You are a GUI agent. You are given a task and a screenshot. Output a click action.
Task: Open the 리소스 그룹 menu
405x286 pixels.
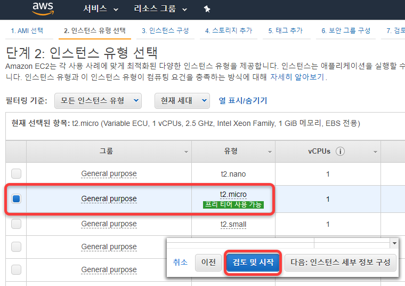point(160,9)
